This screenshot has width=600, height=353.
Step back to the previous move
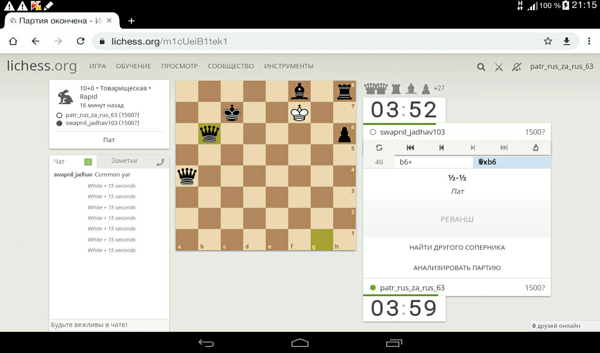442,147
